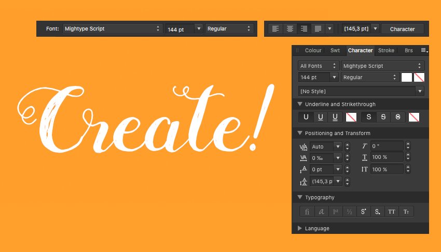Open panel Mightype Script font dropdown
Image resolution: width=441 pixels, height=252 pixels.
click(382, 66)
